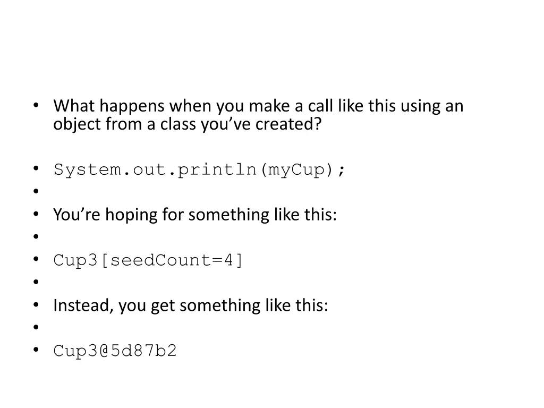Click the empty bullet below the println line
Viewport: 544px width, 408px height.
click(x=36, y=191)
